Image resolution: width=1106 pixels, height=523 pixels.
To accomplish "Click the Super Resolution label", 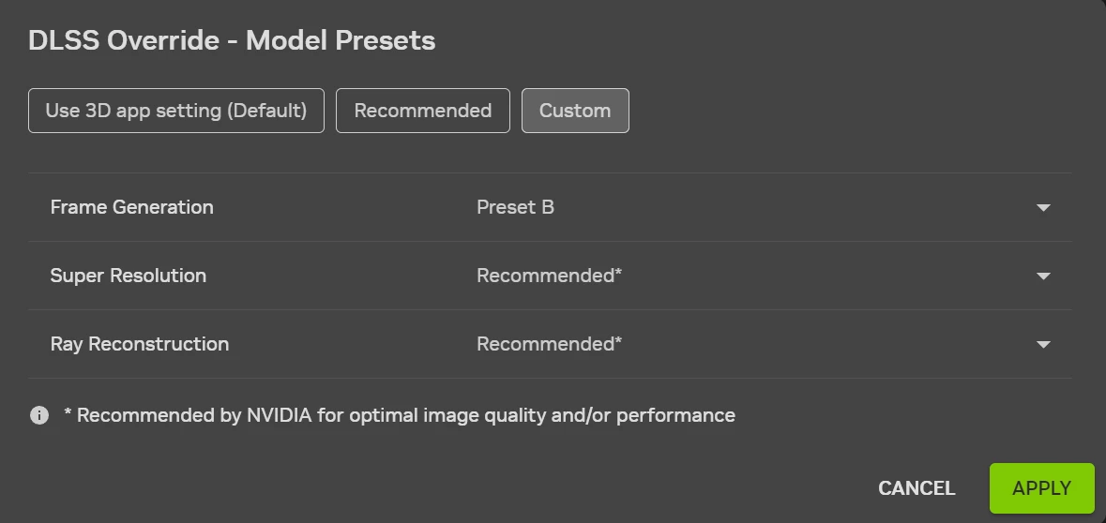I will 128,276.
